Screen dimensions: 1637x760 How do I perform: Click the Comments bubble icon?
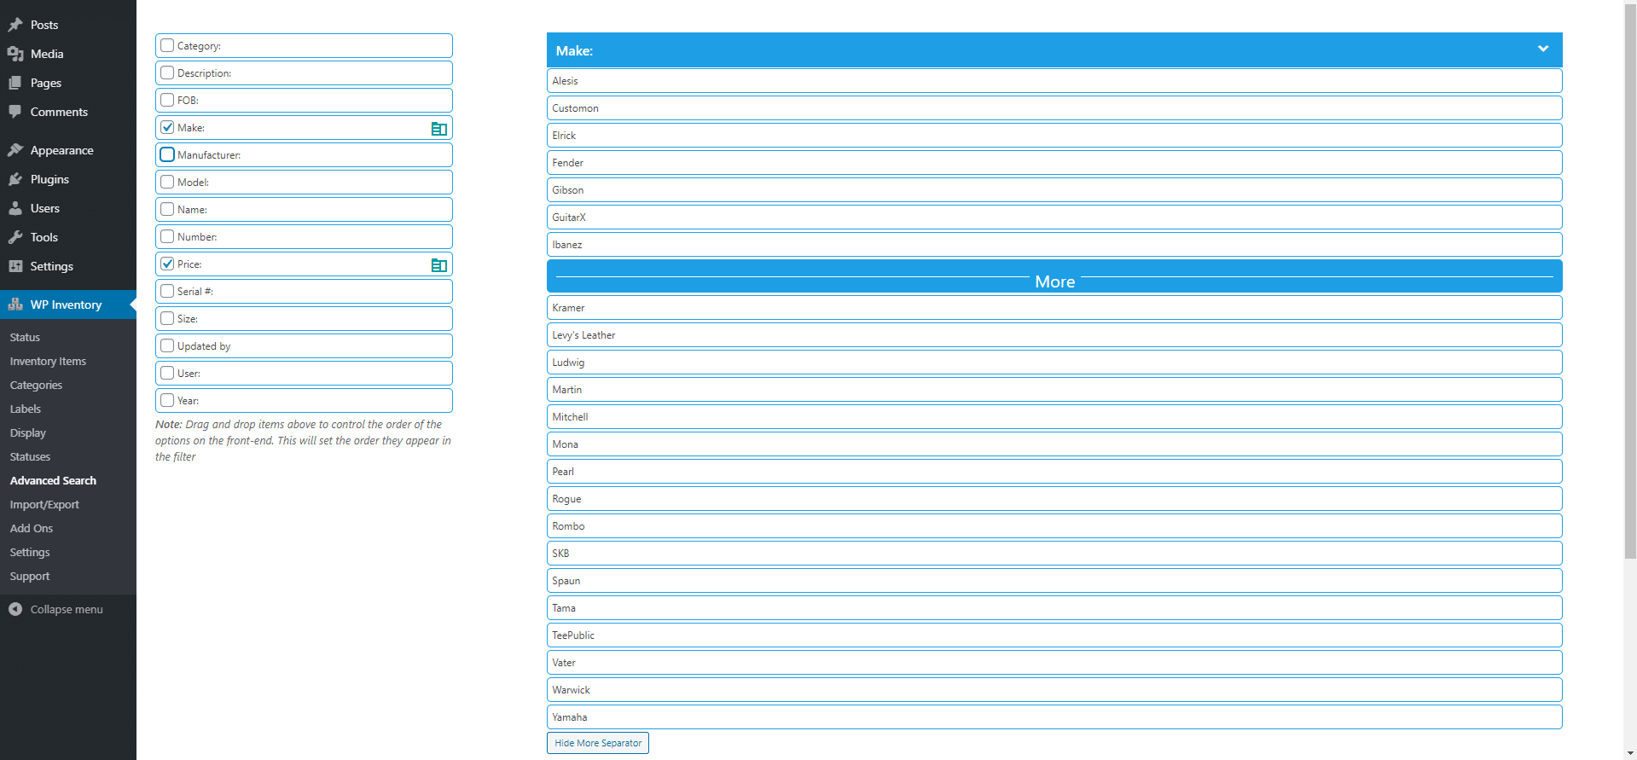[15, 112]
